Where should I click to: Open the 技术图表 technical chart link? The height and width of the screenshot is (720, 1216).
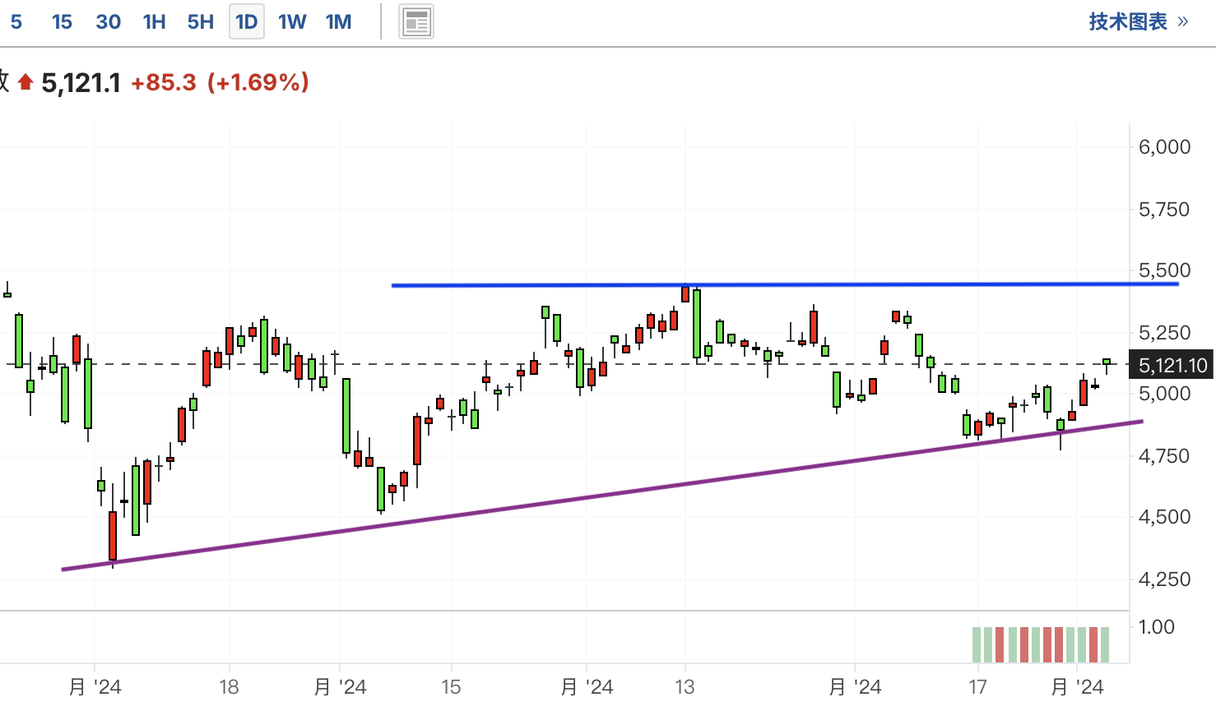click(x=1139, y=22)
